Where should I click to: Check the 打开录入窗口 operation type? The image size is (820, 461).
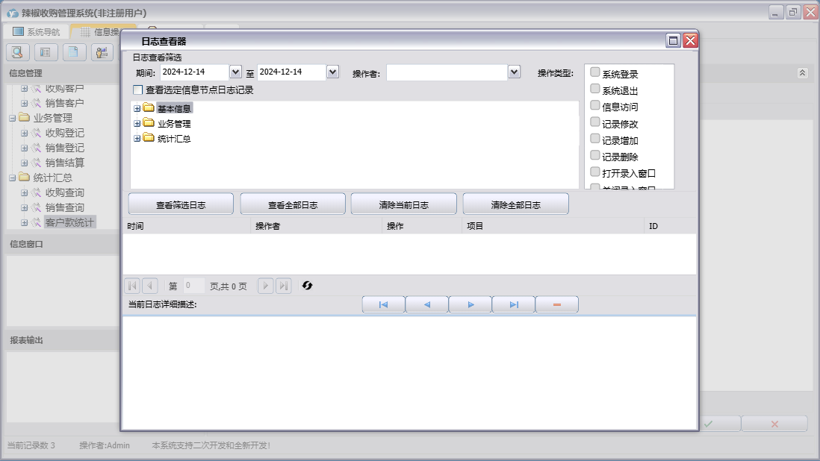594,172
